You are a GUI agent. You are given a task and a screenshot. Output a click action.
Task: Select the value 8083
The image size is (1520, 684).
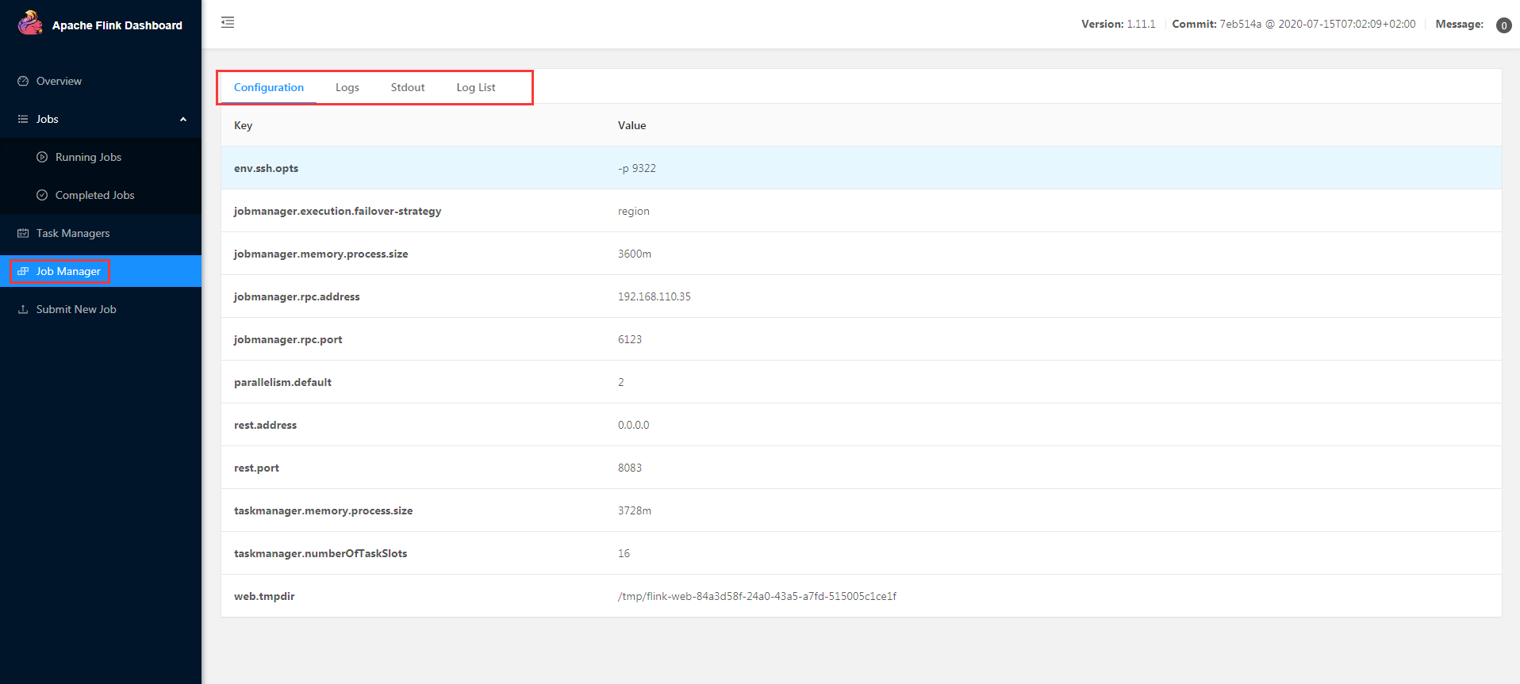click(630, 468)
